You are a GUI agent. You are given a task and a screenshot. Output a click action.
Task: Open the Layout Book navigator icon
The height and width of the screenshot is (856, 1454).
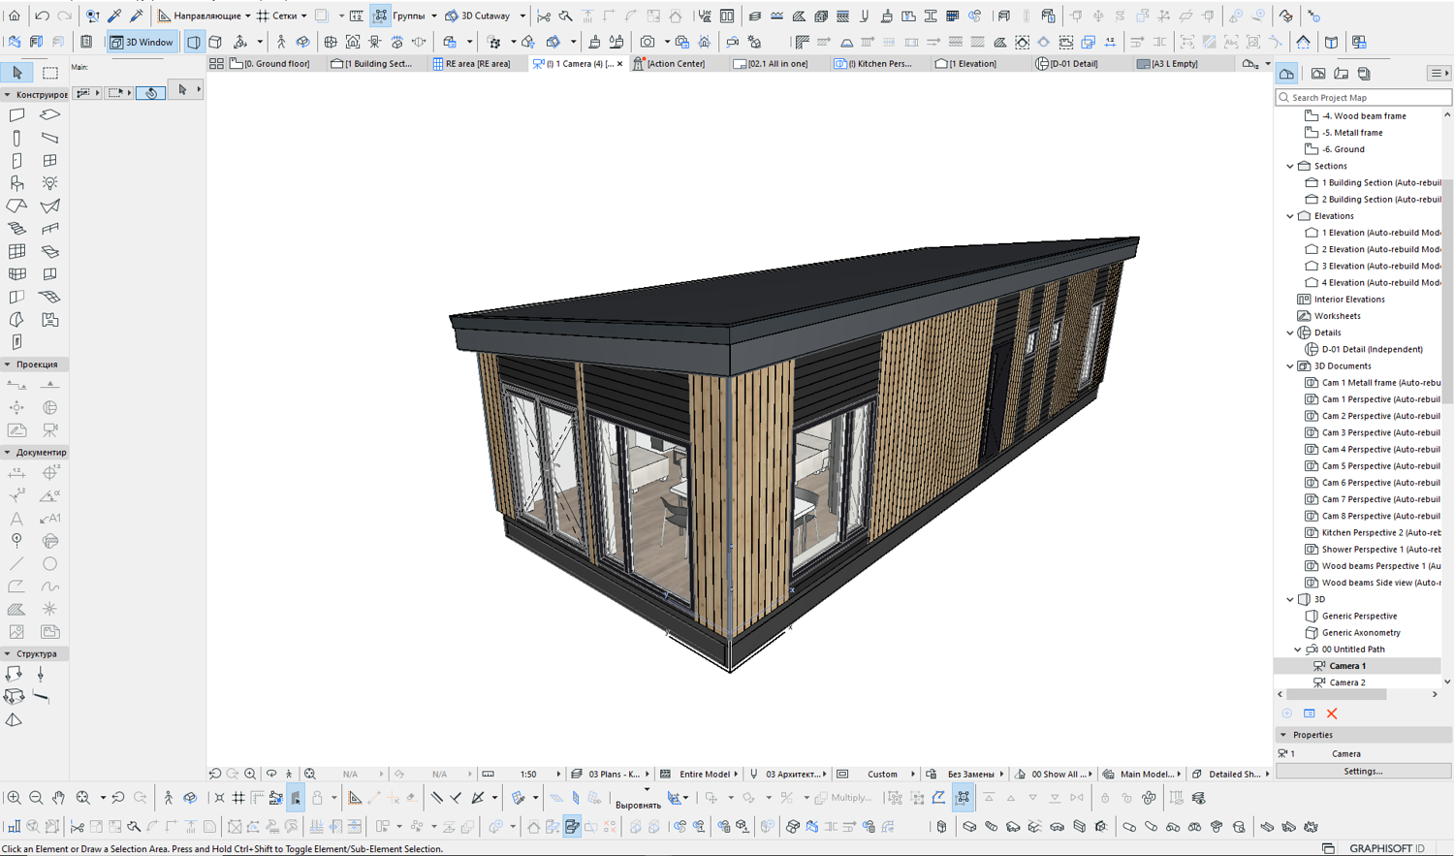point(1342,74)
